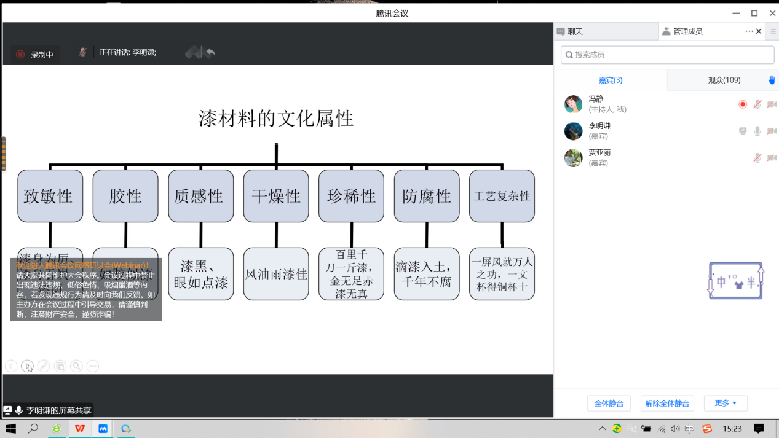Switch to the 聊天 tab
This screenshot has width=779, height=438.
tap(575, 31)
